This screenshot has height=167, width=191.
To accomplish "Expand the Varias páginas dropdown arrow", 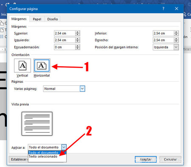I will point(82,89).
